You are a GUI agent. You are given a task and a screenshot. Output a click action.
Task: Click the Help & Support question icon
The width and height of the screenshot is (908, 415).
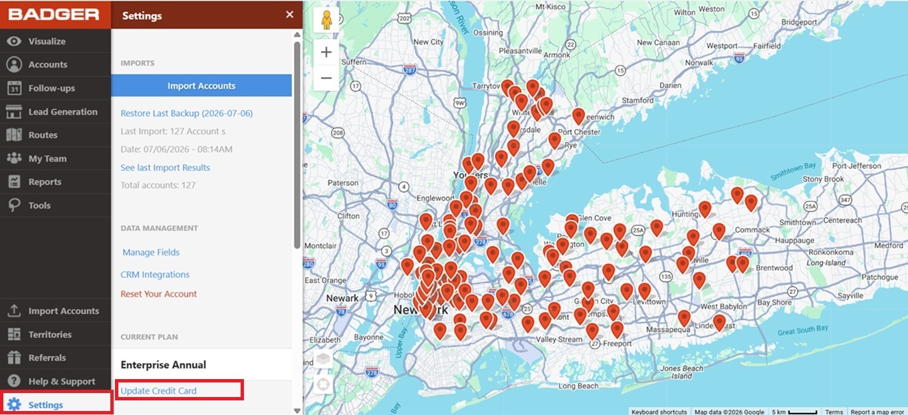pos(14,381)
